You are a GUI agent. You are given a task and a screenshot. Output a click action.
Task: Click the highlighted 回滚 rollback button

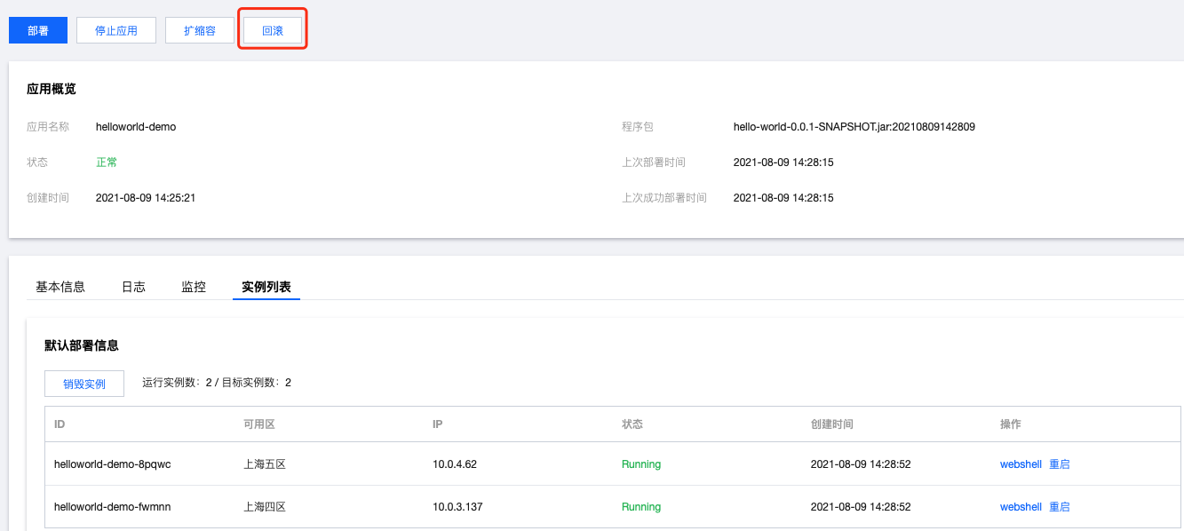(x=273, y=30)
